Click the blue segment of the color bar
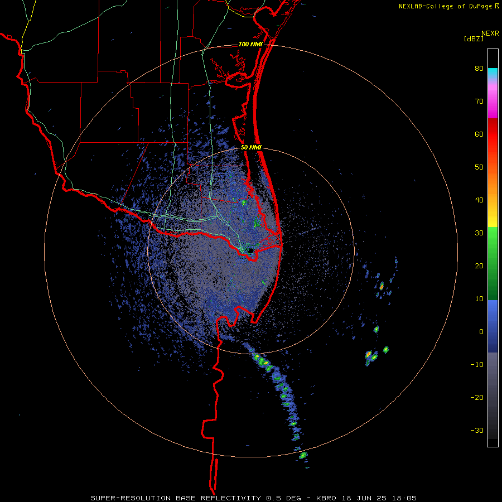The height and width of the screenshot is (502, 502). pos(493,326)
